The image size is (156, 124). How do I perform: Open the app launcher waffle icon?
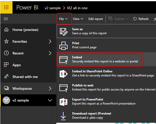(x=6, y=7)
